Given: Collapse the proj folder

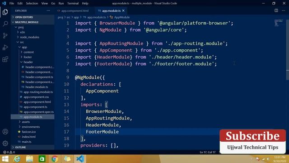Looking at the screenshot, I should (x=21, y=27).
